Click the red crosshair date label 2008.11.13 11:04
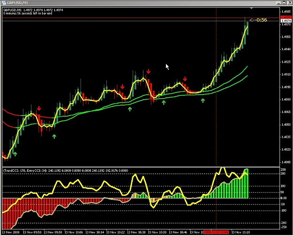The image size is (293, 236). (x=216, y=232)
